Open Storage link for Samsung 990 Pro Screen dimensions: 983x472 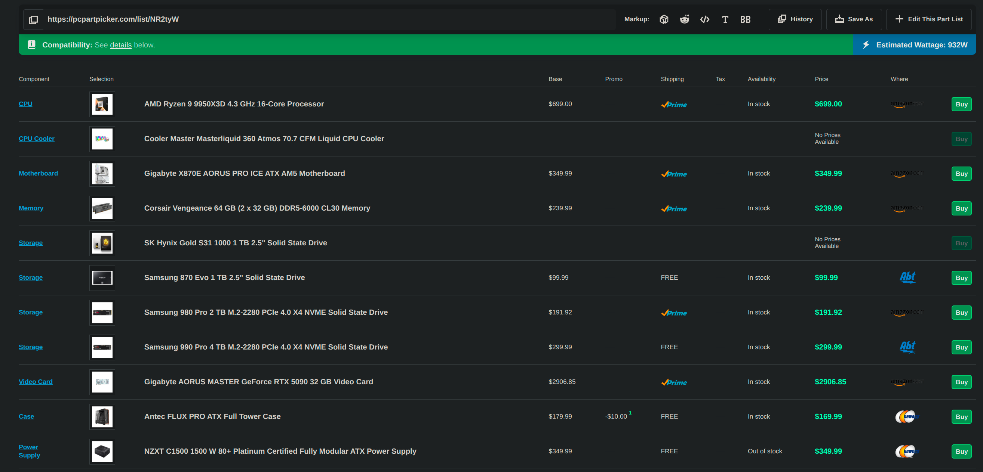(x=31, y=347)
